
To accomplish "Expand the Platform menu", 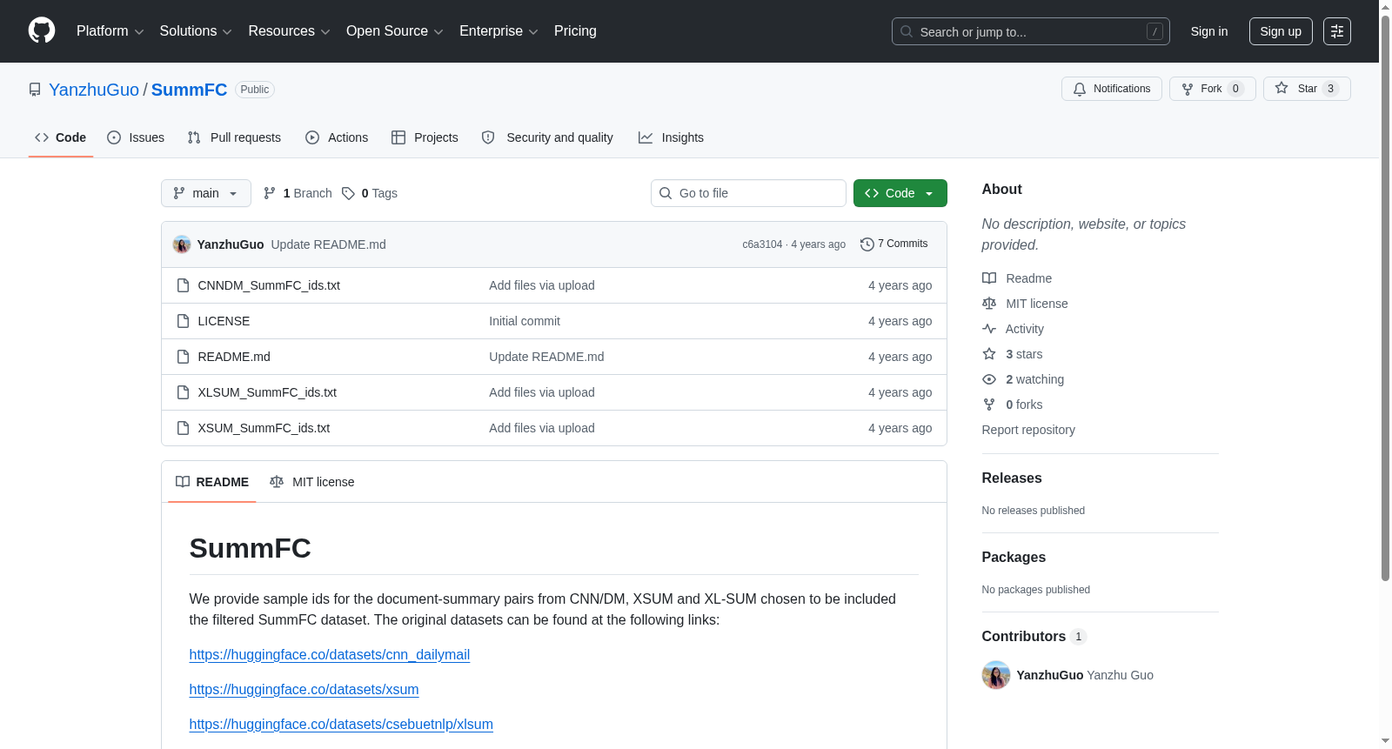I will click(x=110, y=31).
